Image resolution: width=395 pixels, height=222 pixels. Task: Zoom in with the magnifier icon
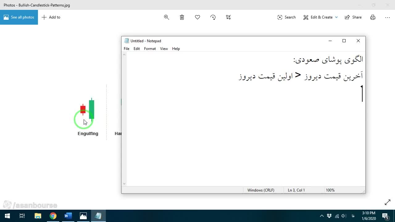(x=167, y=17)
